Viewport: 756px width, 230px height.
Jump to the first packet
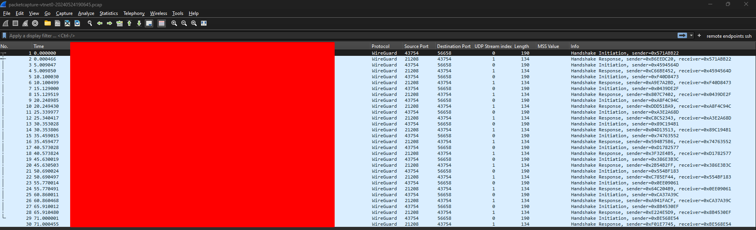[129, 23]
